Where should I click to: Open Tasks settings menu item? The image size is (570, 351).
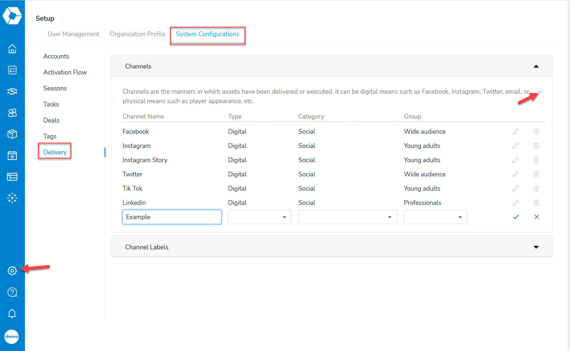click(51, 104)
